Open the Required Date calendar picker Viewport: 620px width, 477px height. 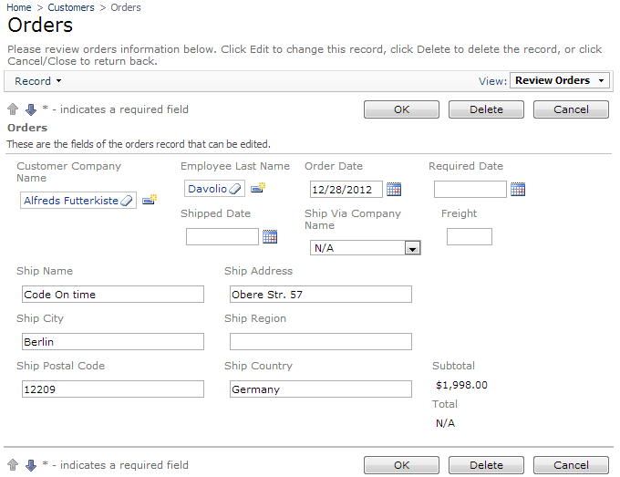click(x=517, y=190)
